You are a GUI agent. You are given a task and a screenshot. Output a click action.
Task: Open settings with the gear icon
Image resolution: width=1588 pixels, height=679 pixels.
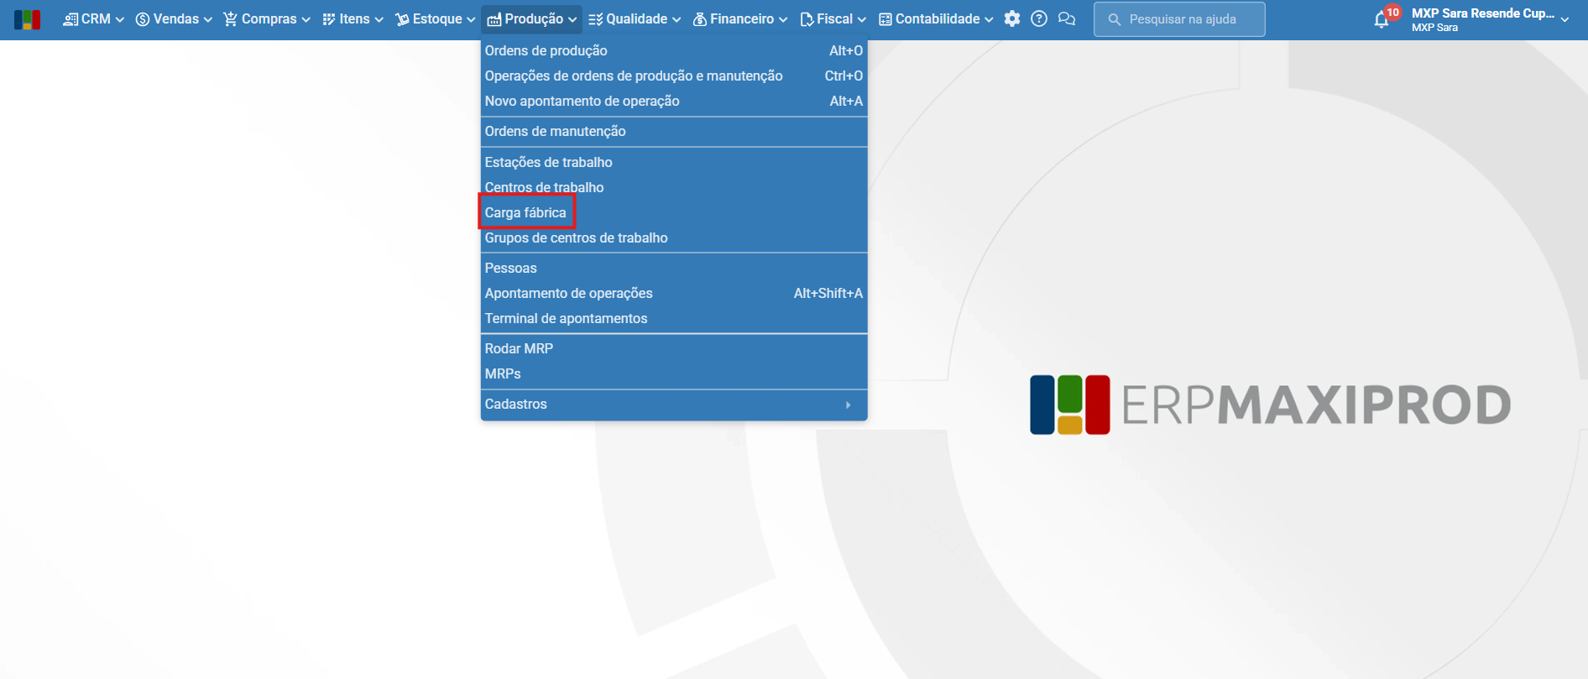[x=1012, y=18]
